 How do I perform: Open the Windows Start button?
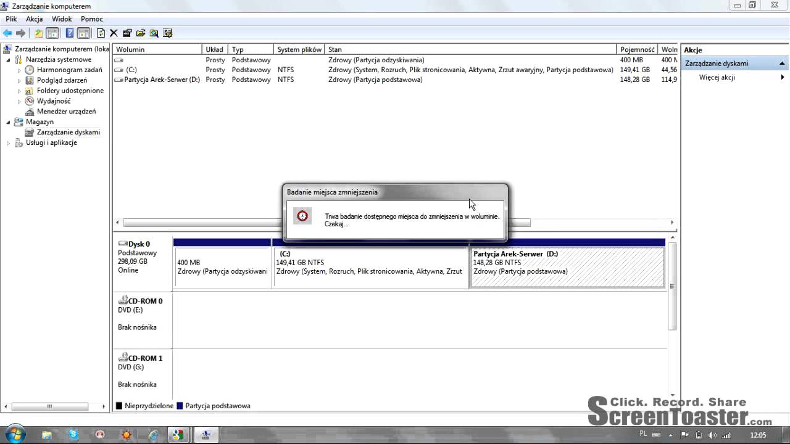[15, 434]
